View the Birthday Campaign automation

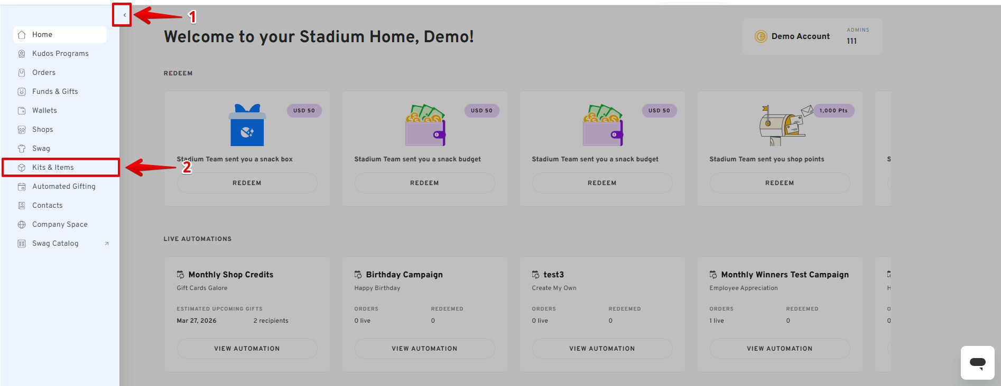pos(424,349)
